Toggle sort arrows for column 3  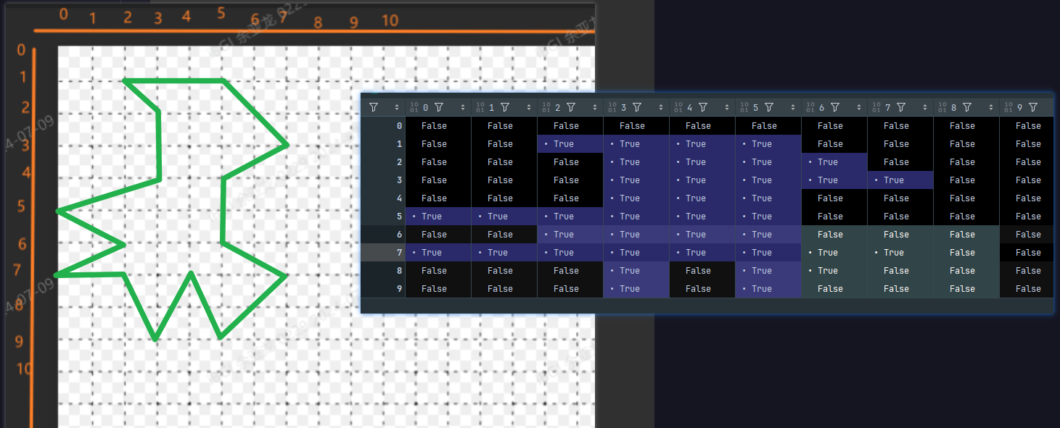tap(661, 107)
